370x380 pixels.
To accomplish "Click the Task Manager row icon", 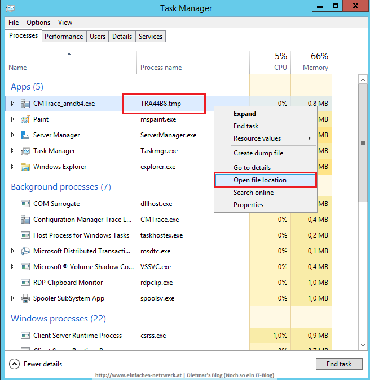I will pyautogui.click(x=25, y=151).
